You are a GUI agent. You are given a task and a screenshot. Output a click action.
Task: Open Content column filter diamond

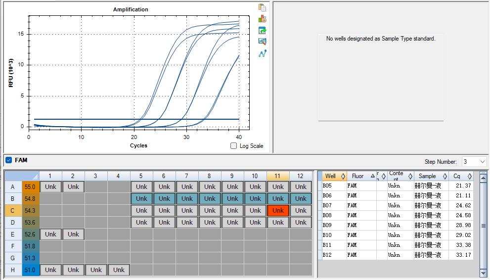point(410,176)
